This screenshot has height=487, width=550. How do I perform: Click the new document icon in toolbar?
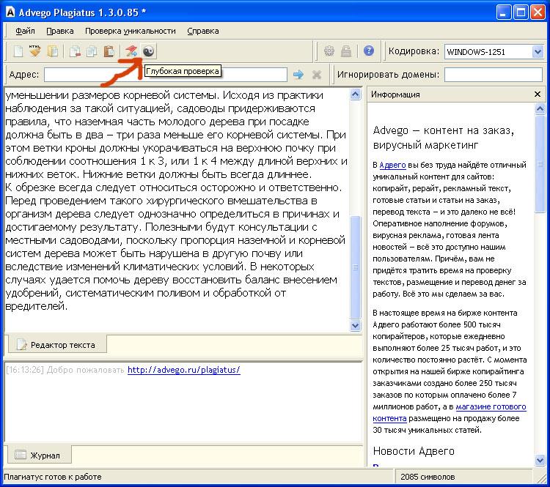pyautogui.click(x=18, y=51)
